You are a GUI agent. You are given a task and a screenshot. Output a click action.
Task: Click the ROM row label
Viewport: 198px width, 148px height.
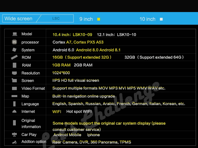pyautogui.click(x=26, y=57)
